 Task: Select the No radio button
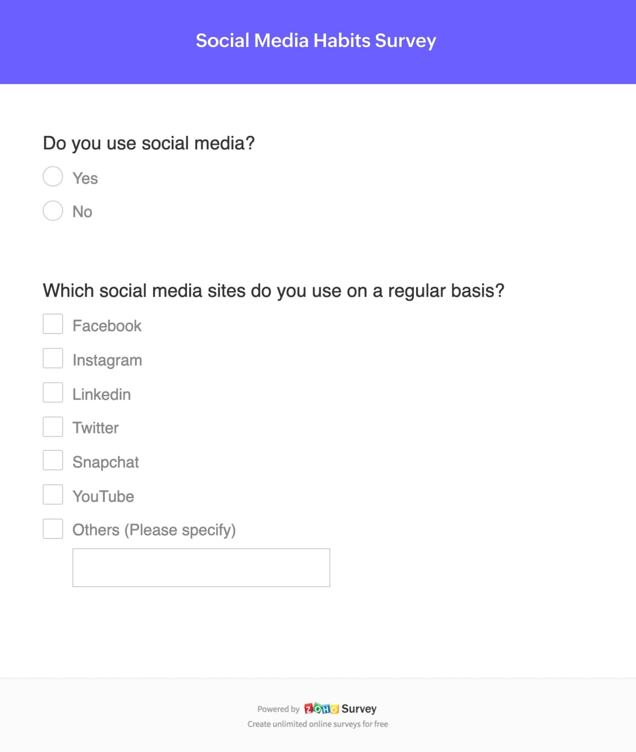(53, 211)
